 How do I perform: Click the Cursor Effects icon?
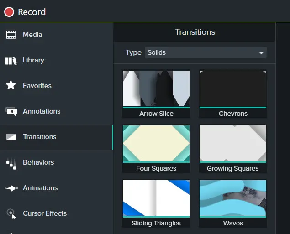(11, 213)
